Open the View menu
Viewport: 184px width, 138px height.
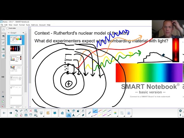(x=10, y=25)
